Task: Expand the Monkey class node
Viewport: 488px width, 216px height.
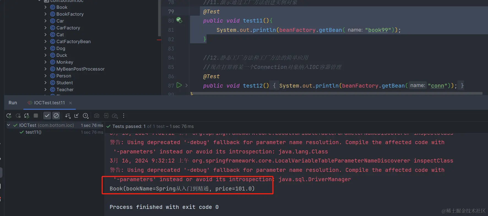Action: 45,62
